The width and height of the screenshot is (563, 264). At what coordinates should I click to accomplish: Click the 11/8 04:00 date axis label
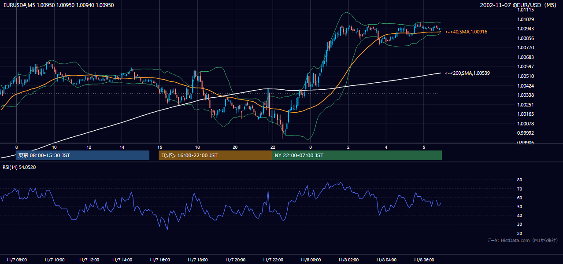pyautogui.click(x=386, y=260)
